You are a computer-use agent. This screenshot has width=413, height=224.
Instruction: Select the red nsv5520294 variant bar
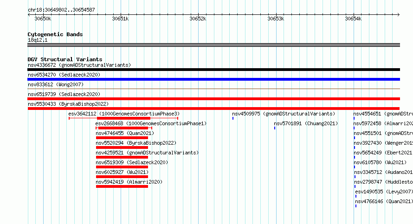(x=122, y=147)
